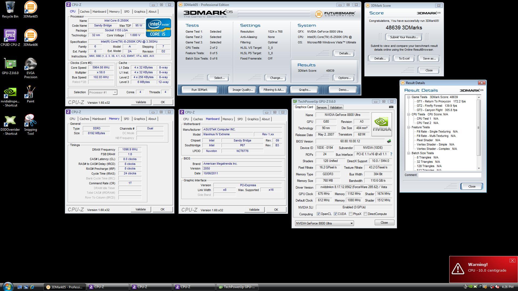Click Submit Your Results button
Viewport: 518px width, 291px height.
[404, 37]
